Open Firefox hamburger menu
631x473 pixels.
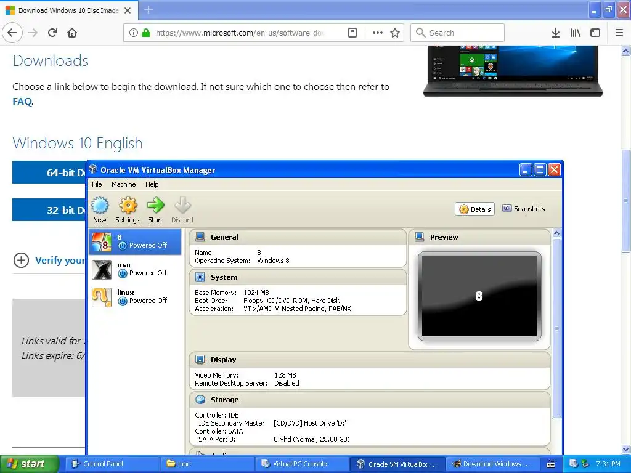click(x=619, y=33)
